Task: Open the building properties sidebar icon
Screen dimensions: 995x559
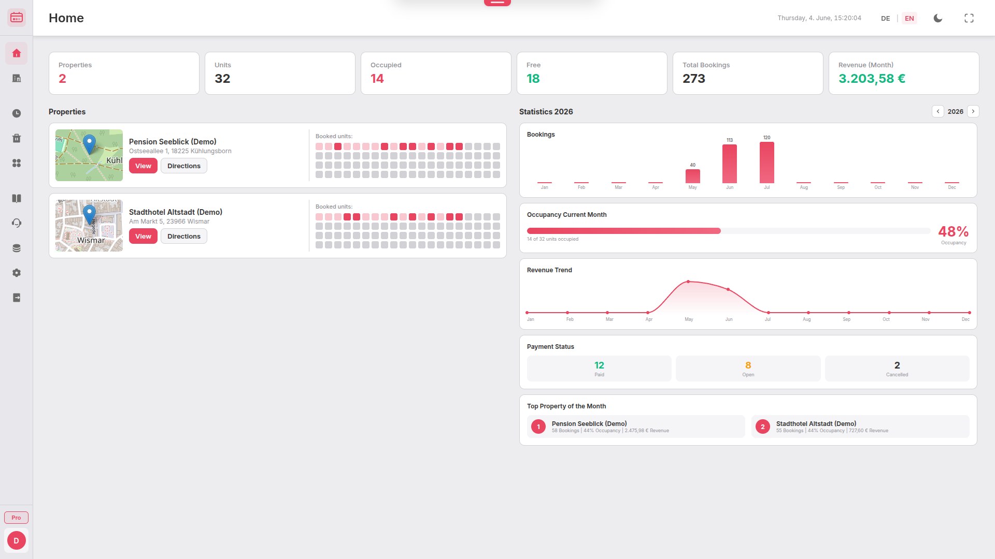Action: coord(17,78)
